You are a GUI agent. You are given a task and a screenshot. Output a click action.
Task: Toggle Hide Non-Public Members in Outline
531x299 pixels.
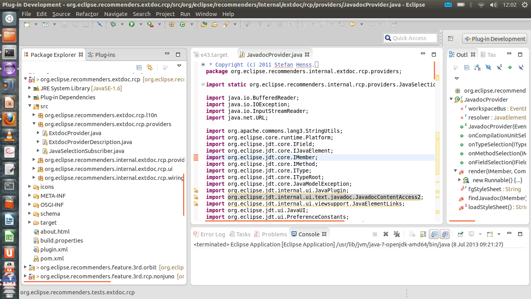pos(510,67)
